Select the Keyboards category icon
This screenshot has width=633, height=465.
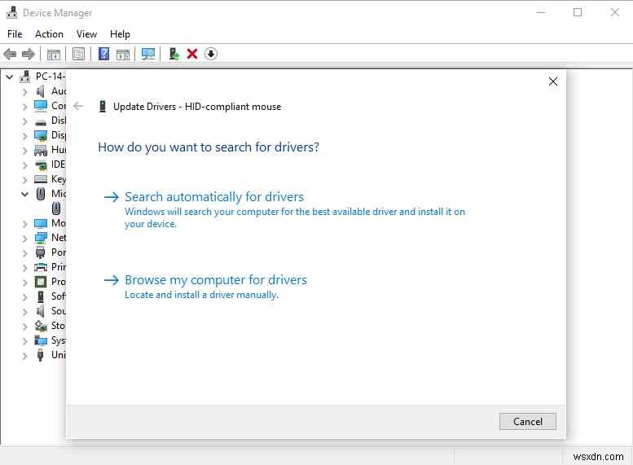point(41,179)
